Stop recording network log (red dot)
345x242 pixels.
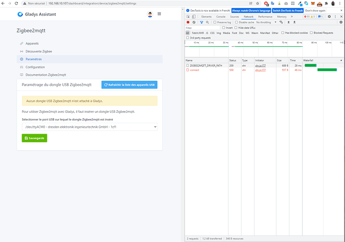pos(188,22)
